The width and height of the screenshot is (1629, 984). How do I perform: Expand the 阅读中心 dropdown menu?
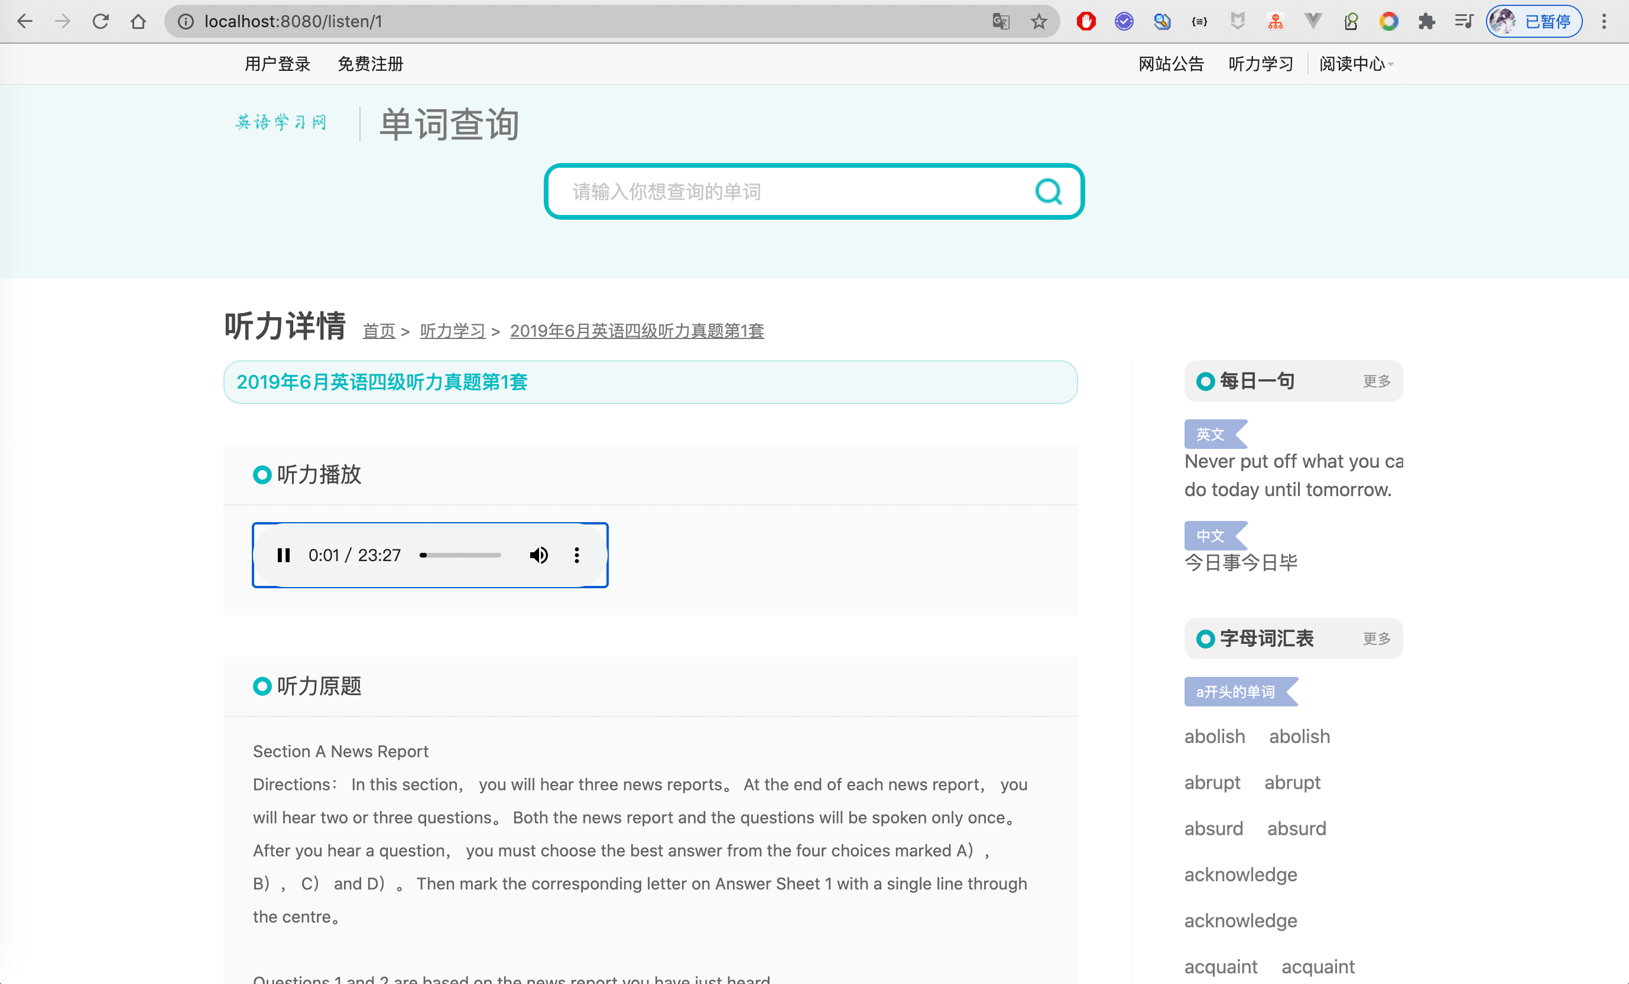(1355, 64)
